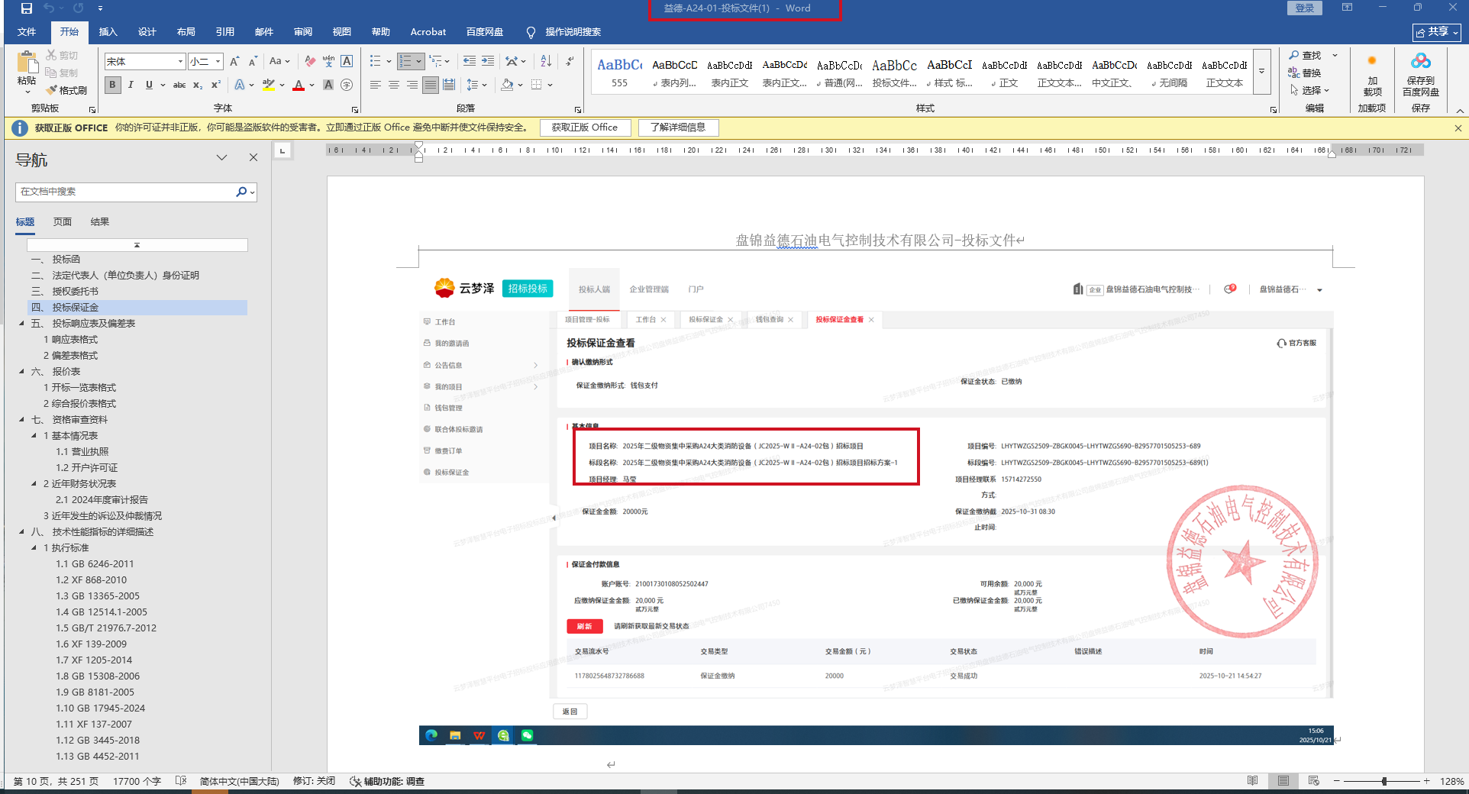The height and width of the screenshot is (794, 1469).
Task: Click the 了解详细信息 button
Action: pos(678,127)
